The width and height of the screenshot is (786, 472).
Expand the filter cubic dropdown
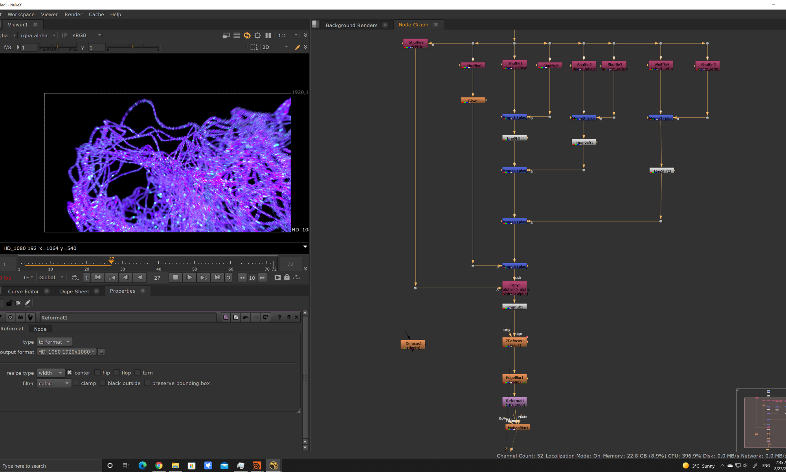tap(54, 383)
